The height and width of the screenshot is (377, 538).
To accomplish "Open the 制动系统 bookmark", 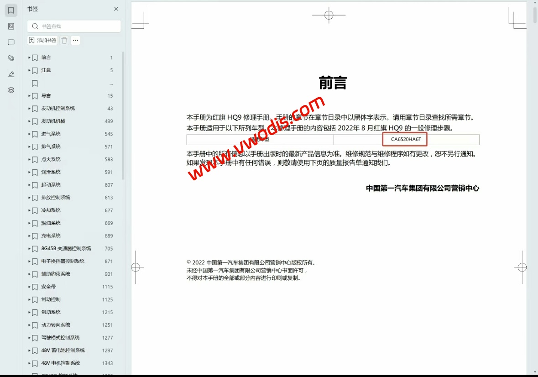I will pos(51,312).
